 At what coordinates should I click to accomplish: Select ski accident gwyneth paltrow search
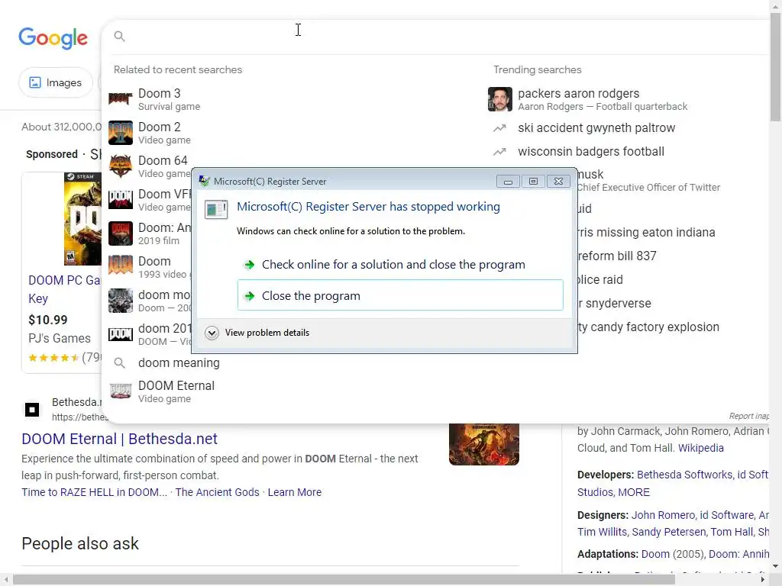pos(596,128)
